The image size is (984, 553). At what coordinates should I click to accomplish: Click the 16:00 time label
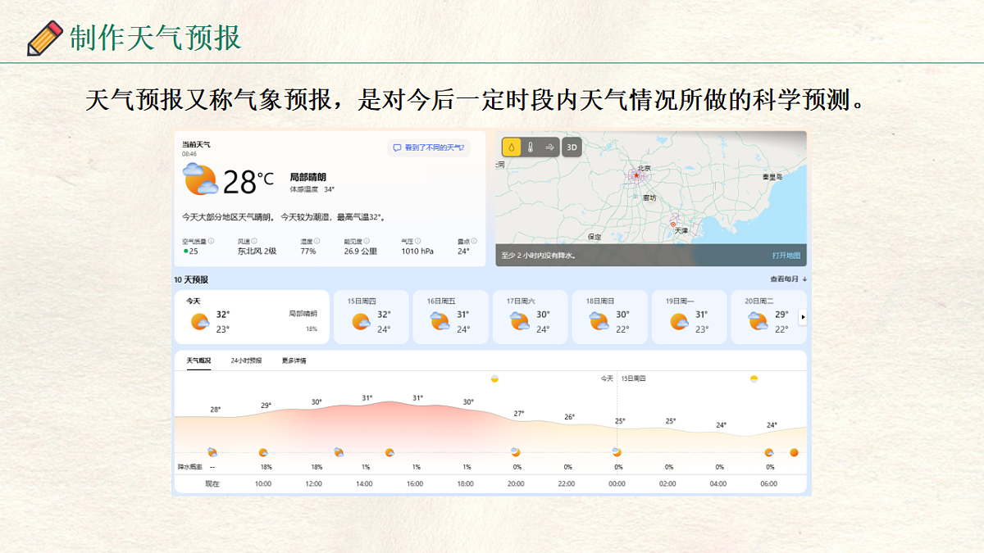(415, 483)
